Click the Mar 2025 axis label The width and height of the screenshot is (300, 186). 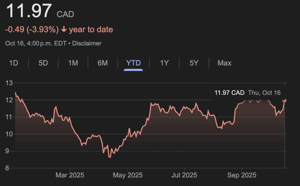[x=70, y=175]
